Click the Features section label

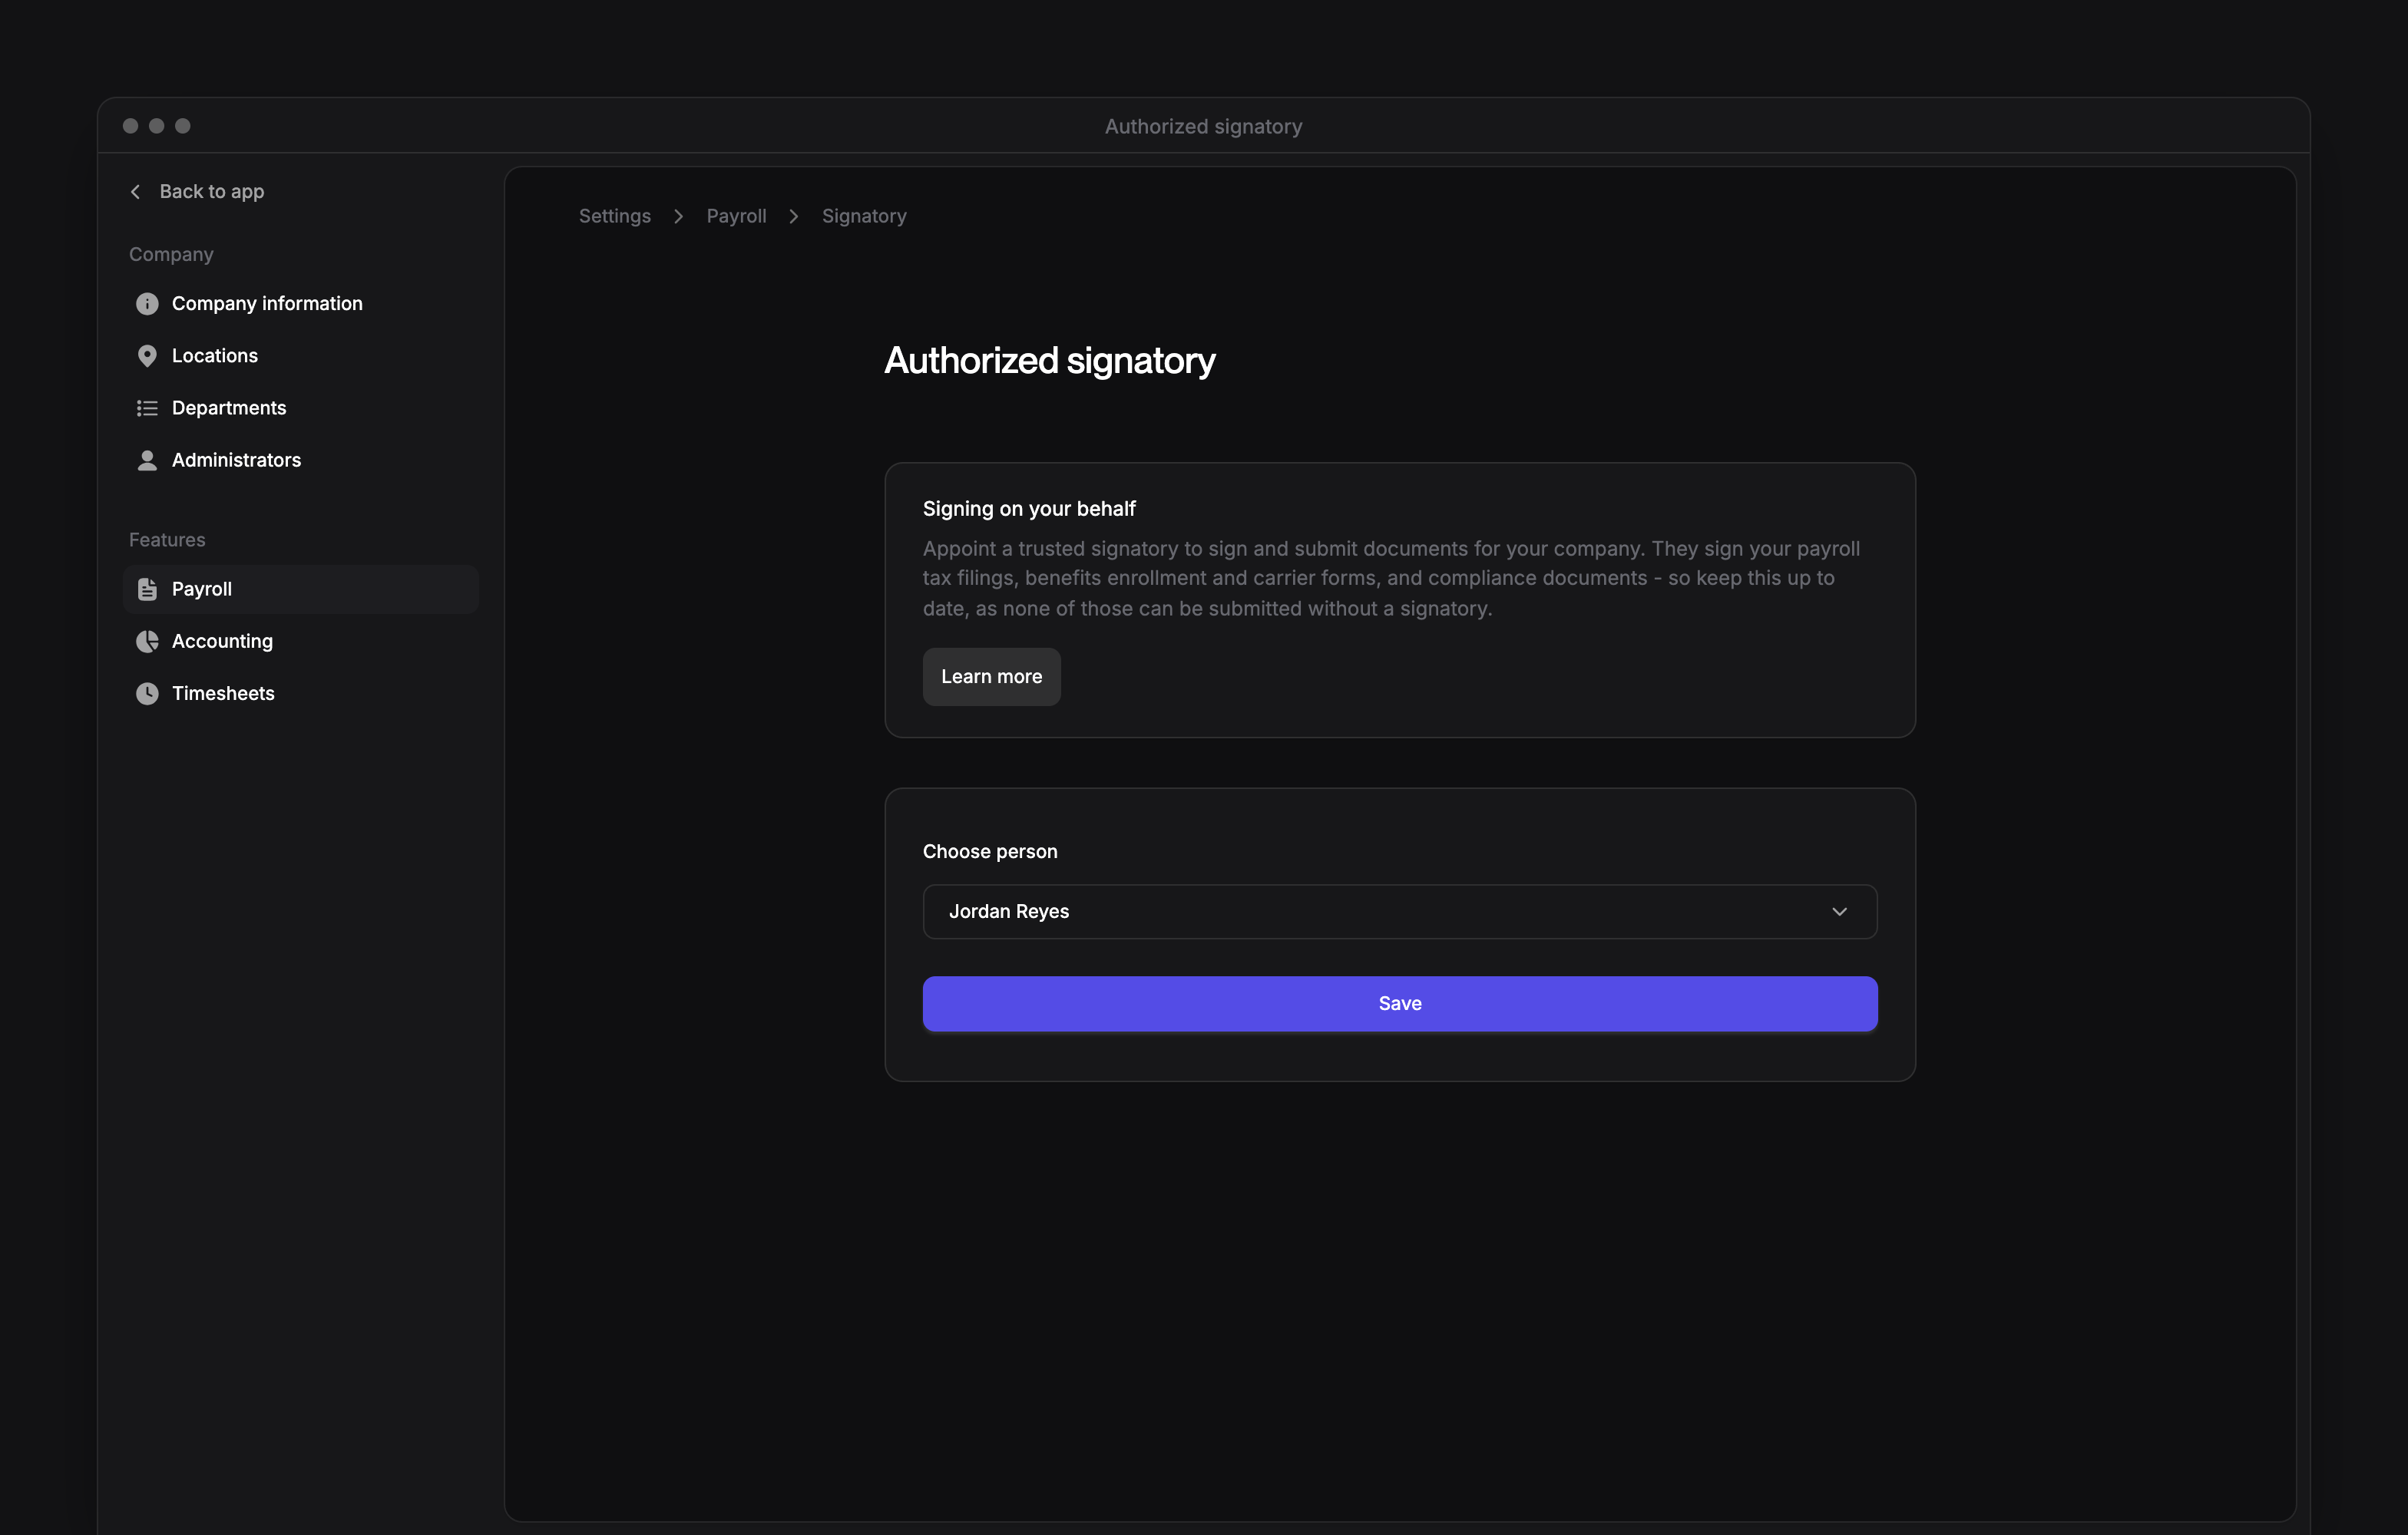(x=167, y=540)
